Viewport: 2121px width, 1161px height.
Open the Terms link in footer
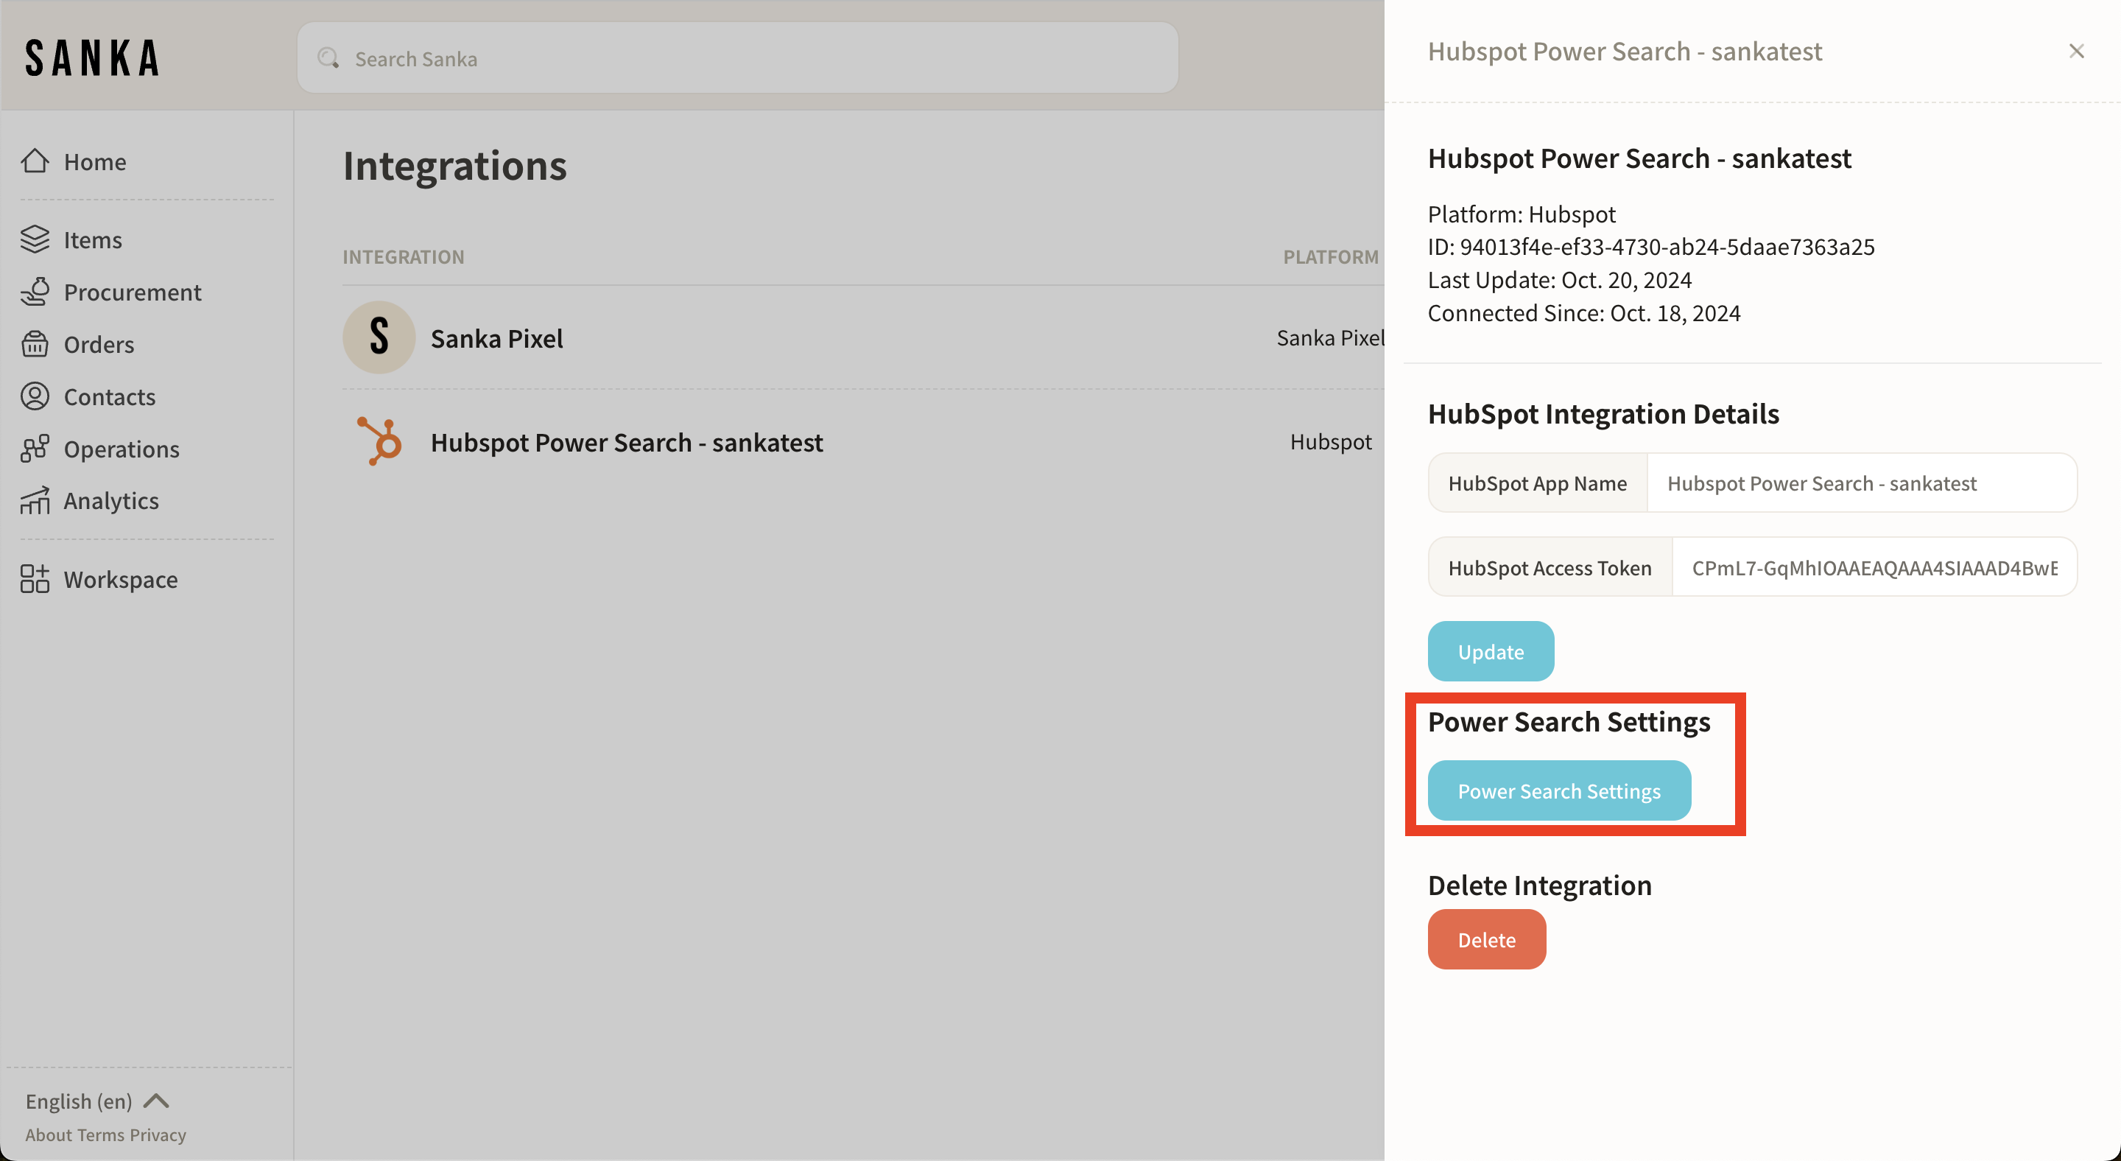(100, 1134)
